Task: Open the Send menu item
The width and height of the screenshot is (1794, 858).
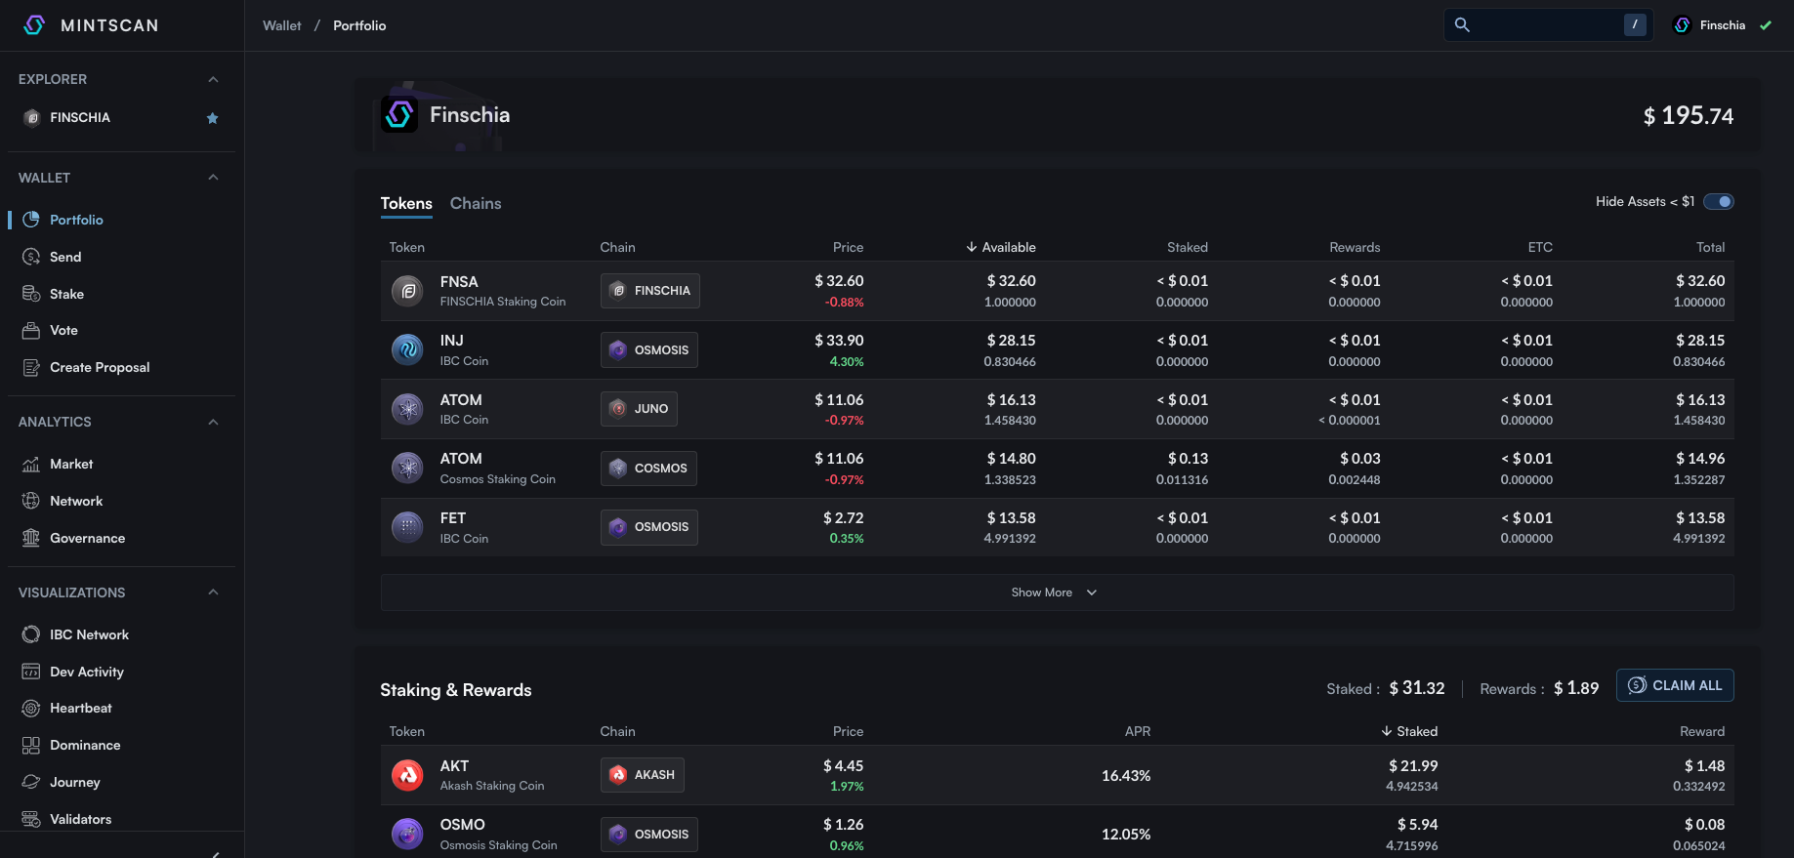Action: pos(65,257)
